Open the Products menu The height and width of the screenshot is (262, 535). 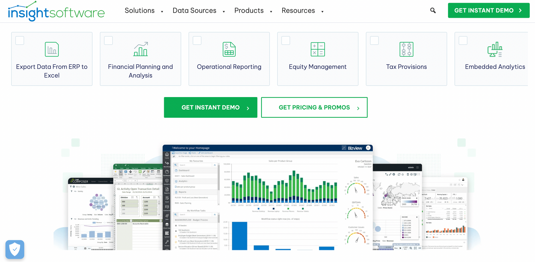249,11
